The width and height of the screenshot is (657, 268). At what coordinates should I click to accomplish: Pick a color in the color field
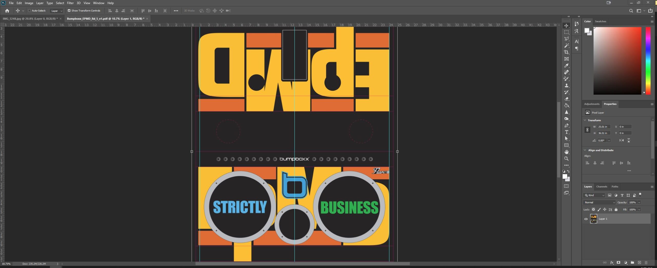(x=617, y=61)
